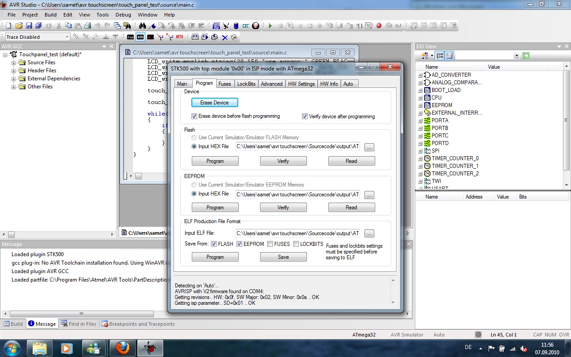Open the Advanced tab
Viewport: 571px width, 357px height.
[x=272, y=84]
